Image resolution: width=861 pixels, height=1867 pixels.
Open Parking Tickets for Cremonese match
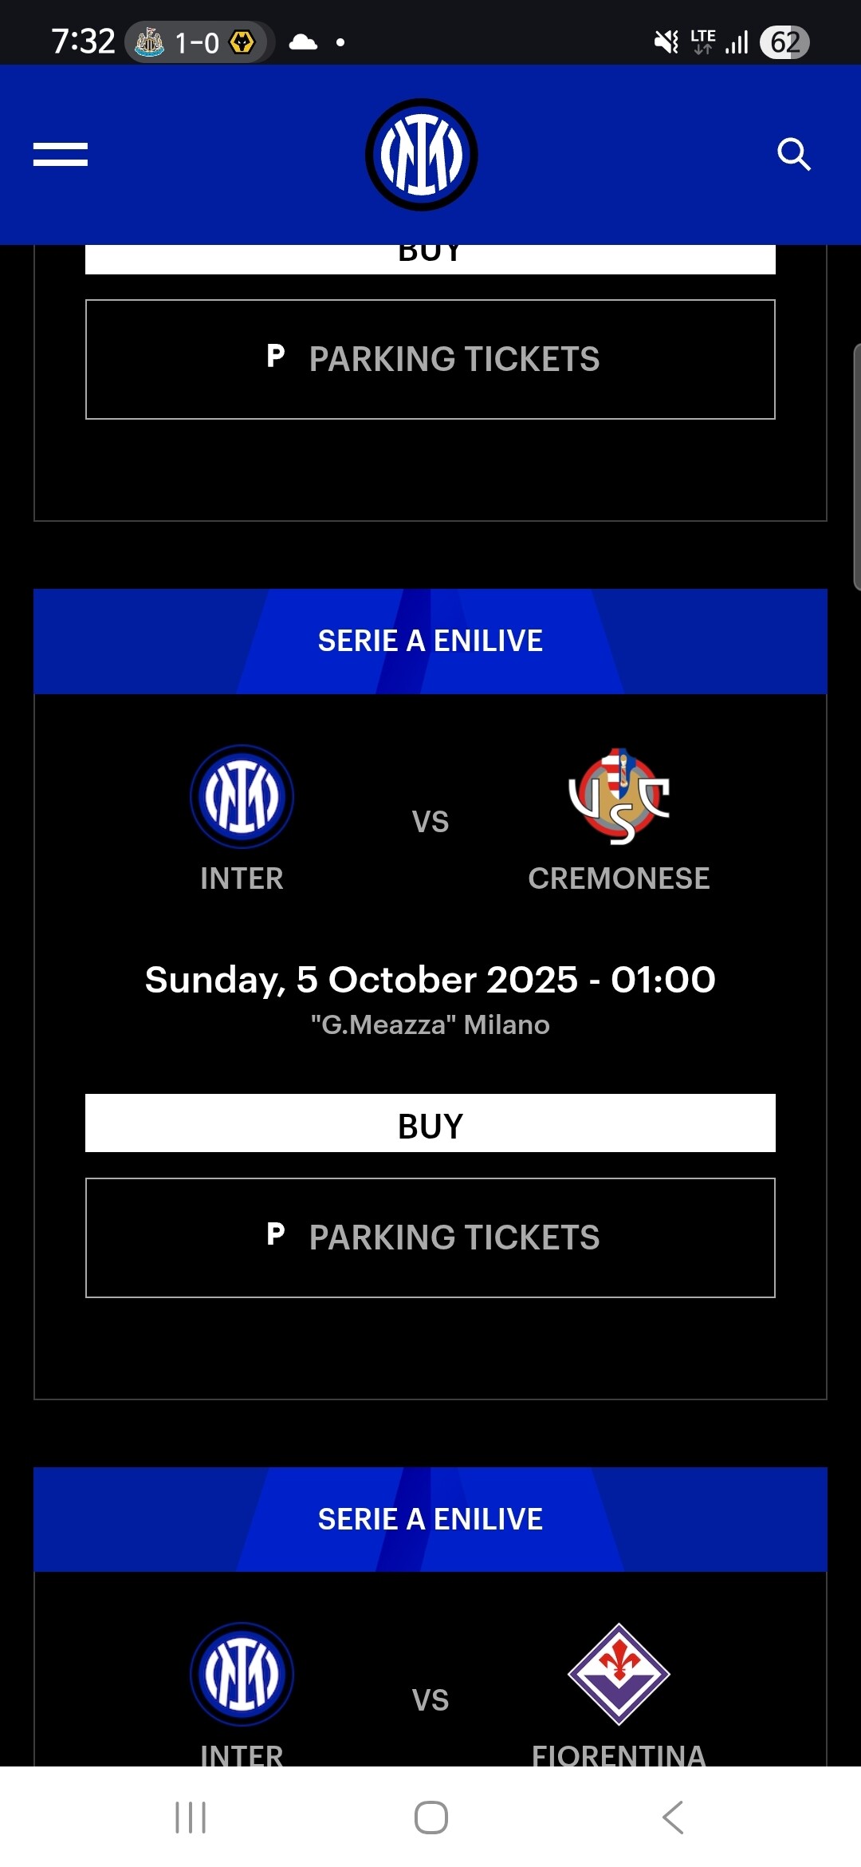point(431,1237)
